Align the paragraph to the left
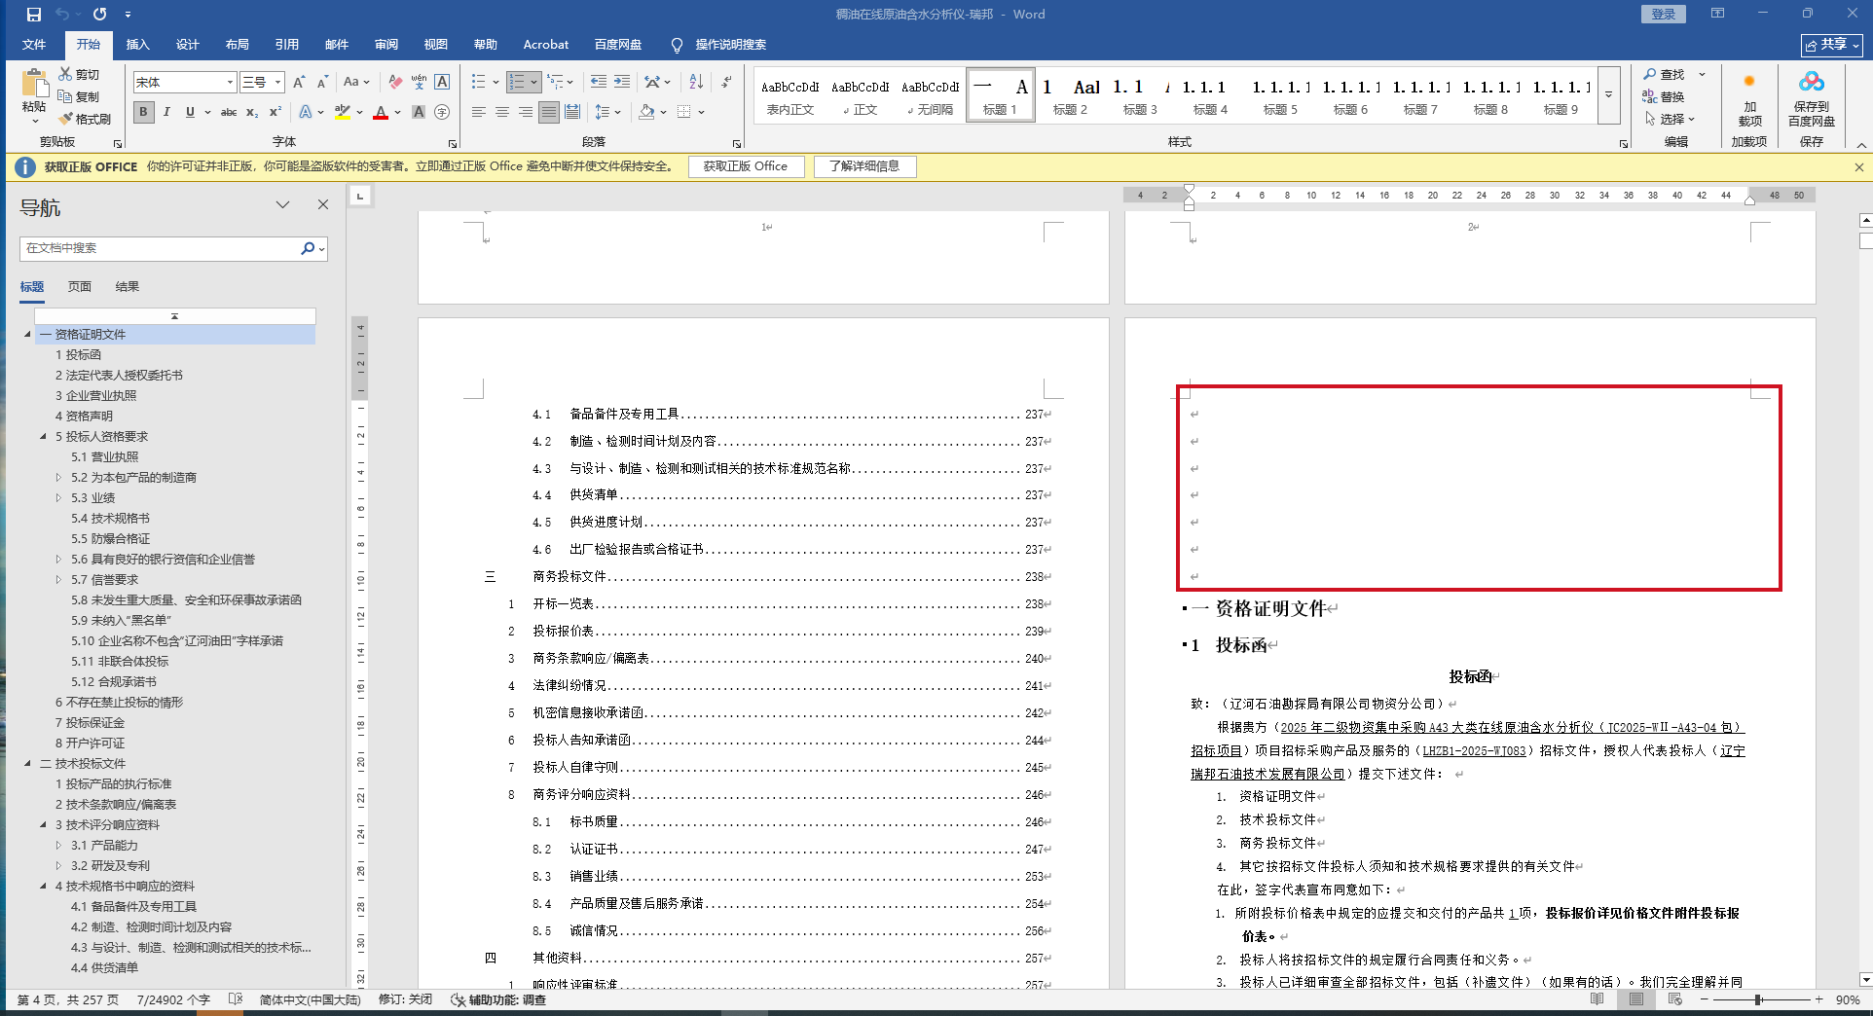The width and height of the screenshot is (1873, 1016). tap(479, 113)
